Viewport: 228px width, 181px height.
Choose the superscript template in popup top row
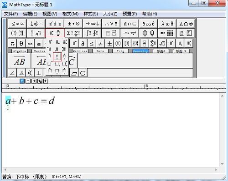(x=50, y=42)
